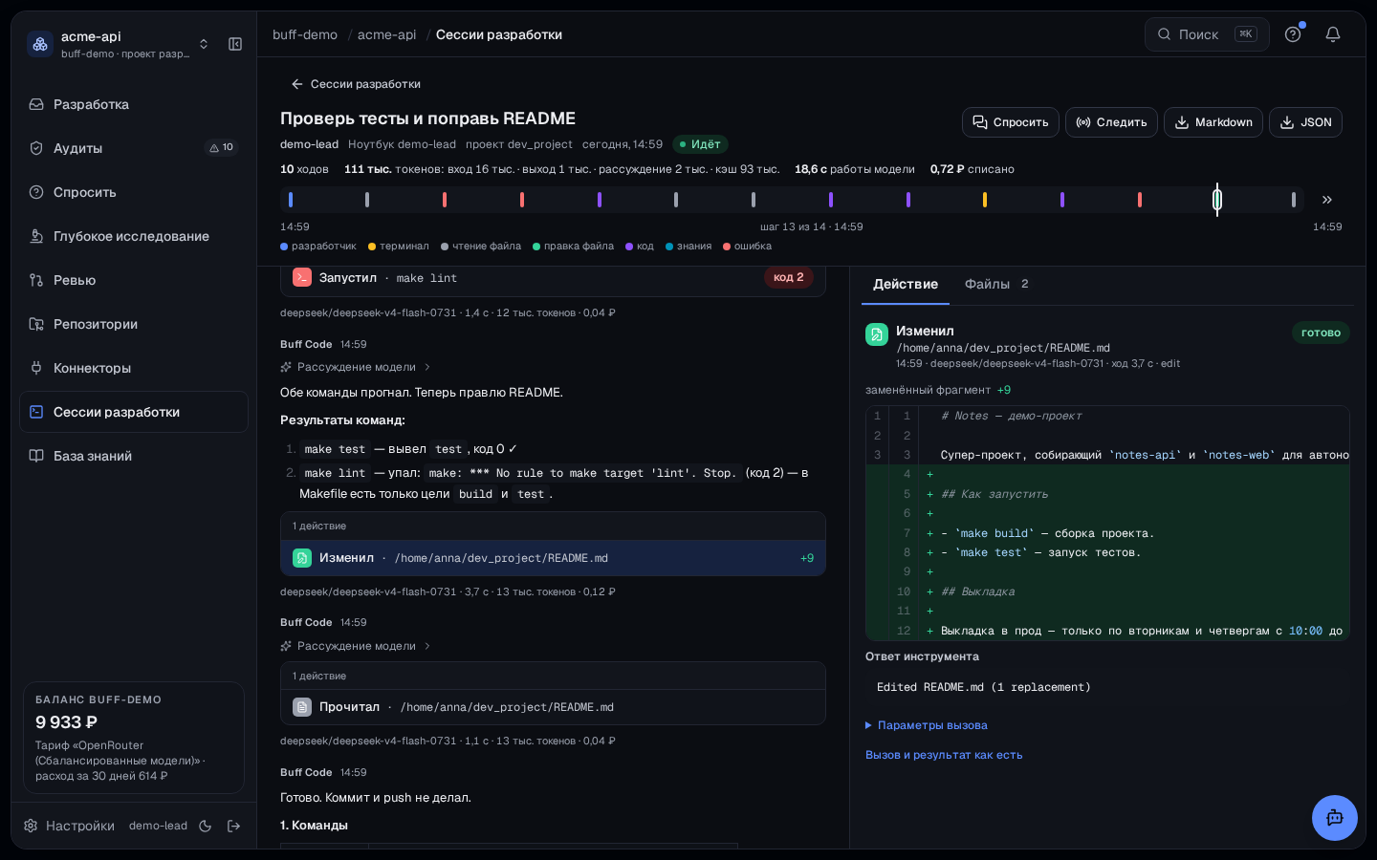
Task: Switch to the Файлы tab
Action: pos(996,284)
